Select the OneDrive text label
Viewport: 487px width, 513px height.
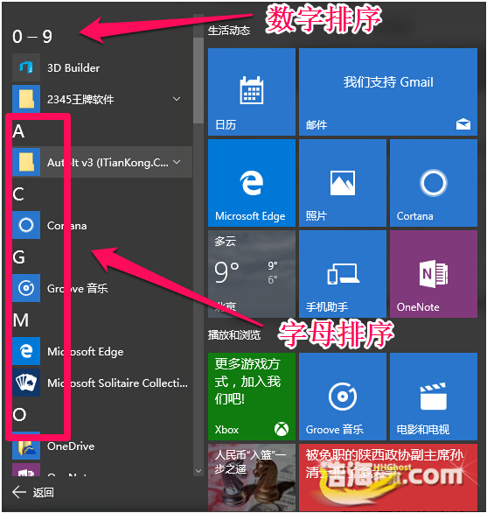click(x=71, y=446)
